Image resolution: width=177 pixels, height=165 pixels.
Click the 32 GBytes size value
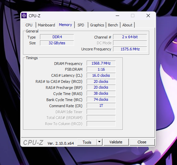57,43
